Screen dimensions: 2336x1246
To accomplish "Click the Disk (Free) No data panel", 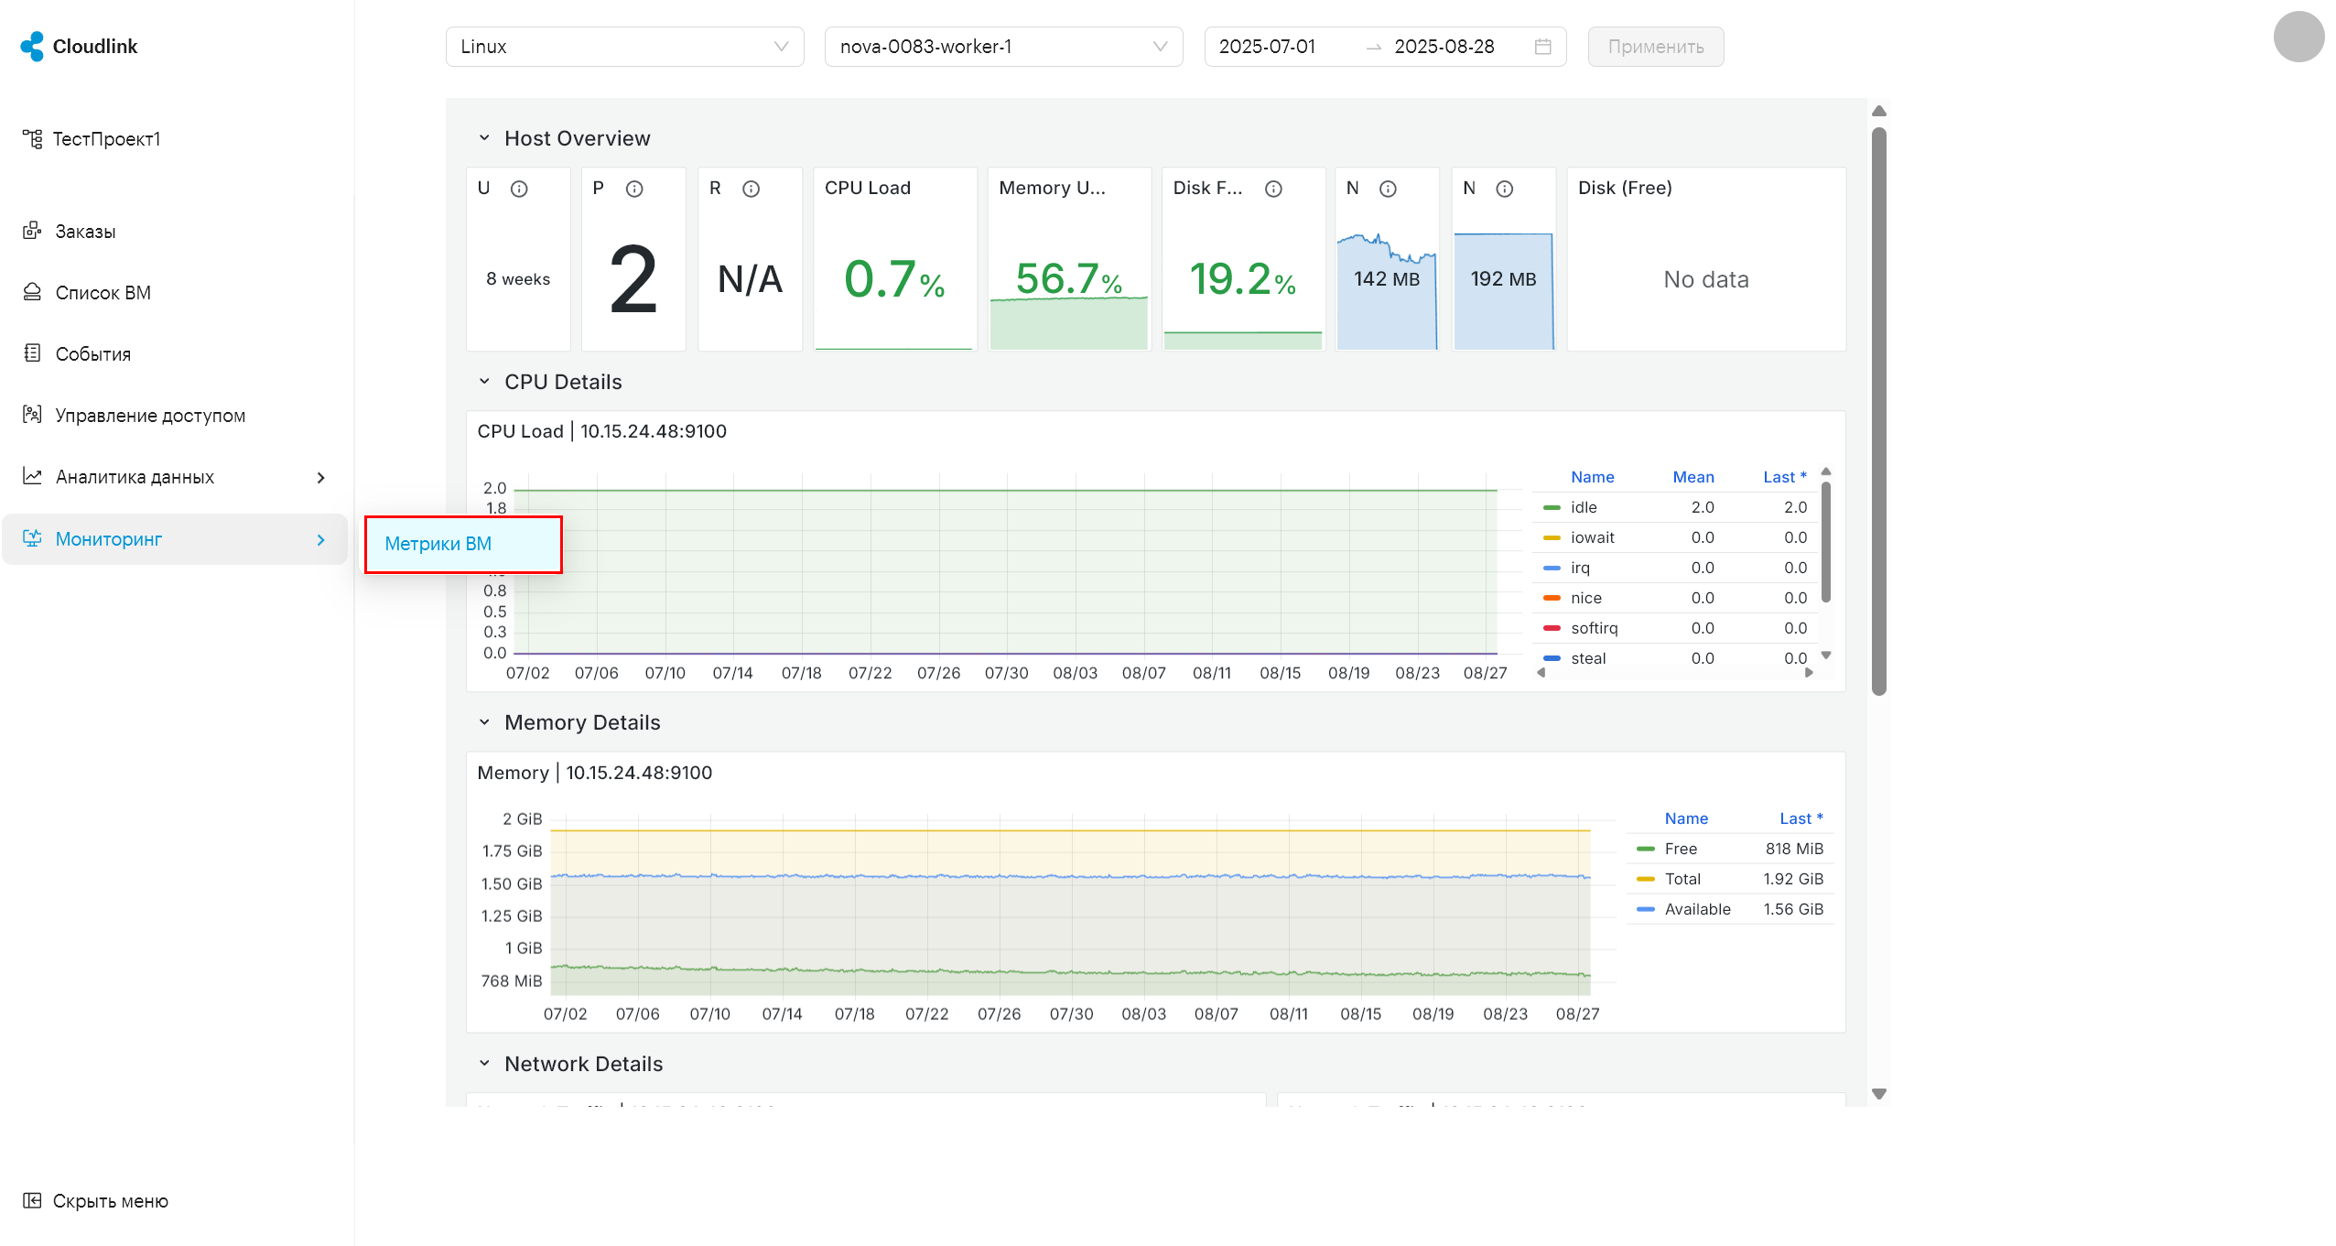I will coord(1706,259).
